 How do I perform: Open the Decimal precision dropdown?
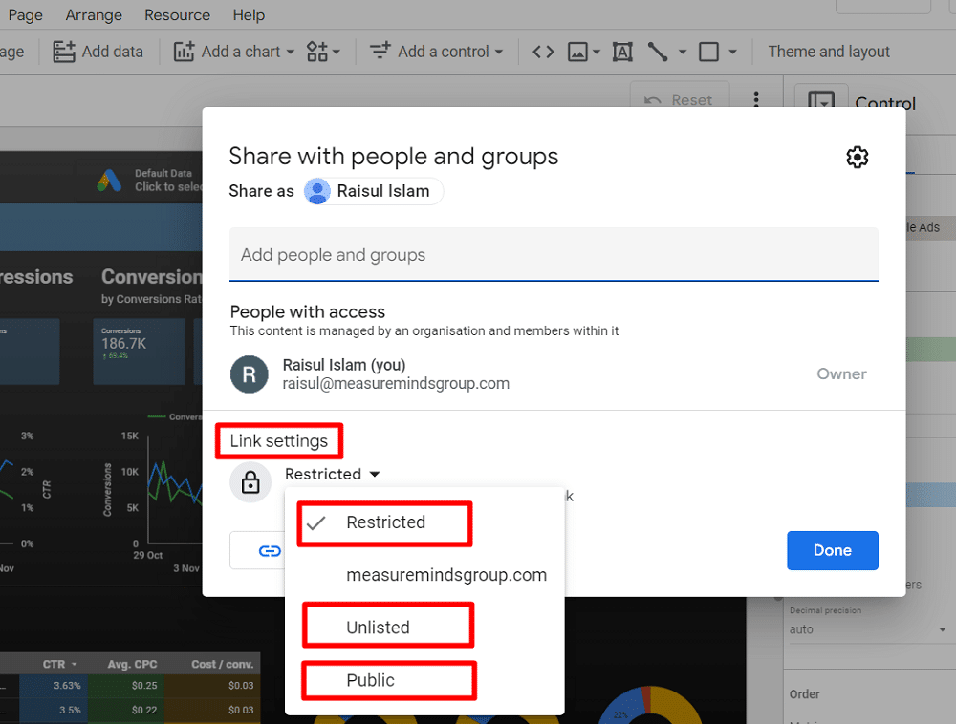pos(870,629)
